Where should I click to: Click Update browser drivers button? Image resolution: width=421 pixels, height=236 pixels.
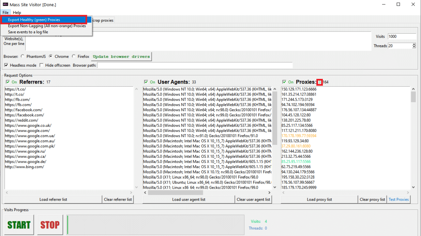click(121, 56)
